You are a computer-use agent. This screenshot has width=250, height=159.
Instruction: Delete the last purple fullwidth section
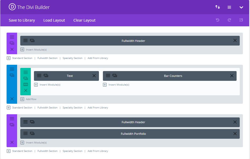[x=12, y=142]
